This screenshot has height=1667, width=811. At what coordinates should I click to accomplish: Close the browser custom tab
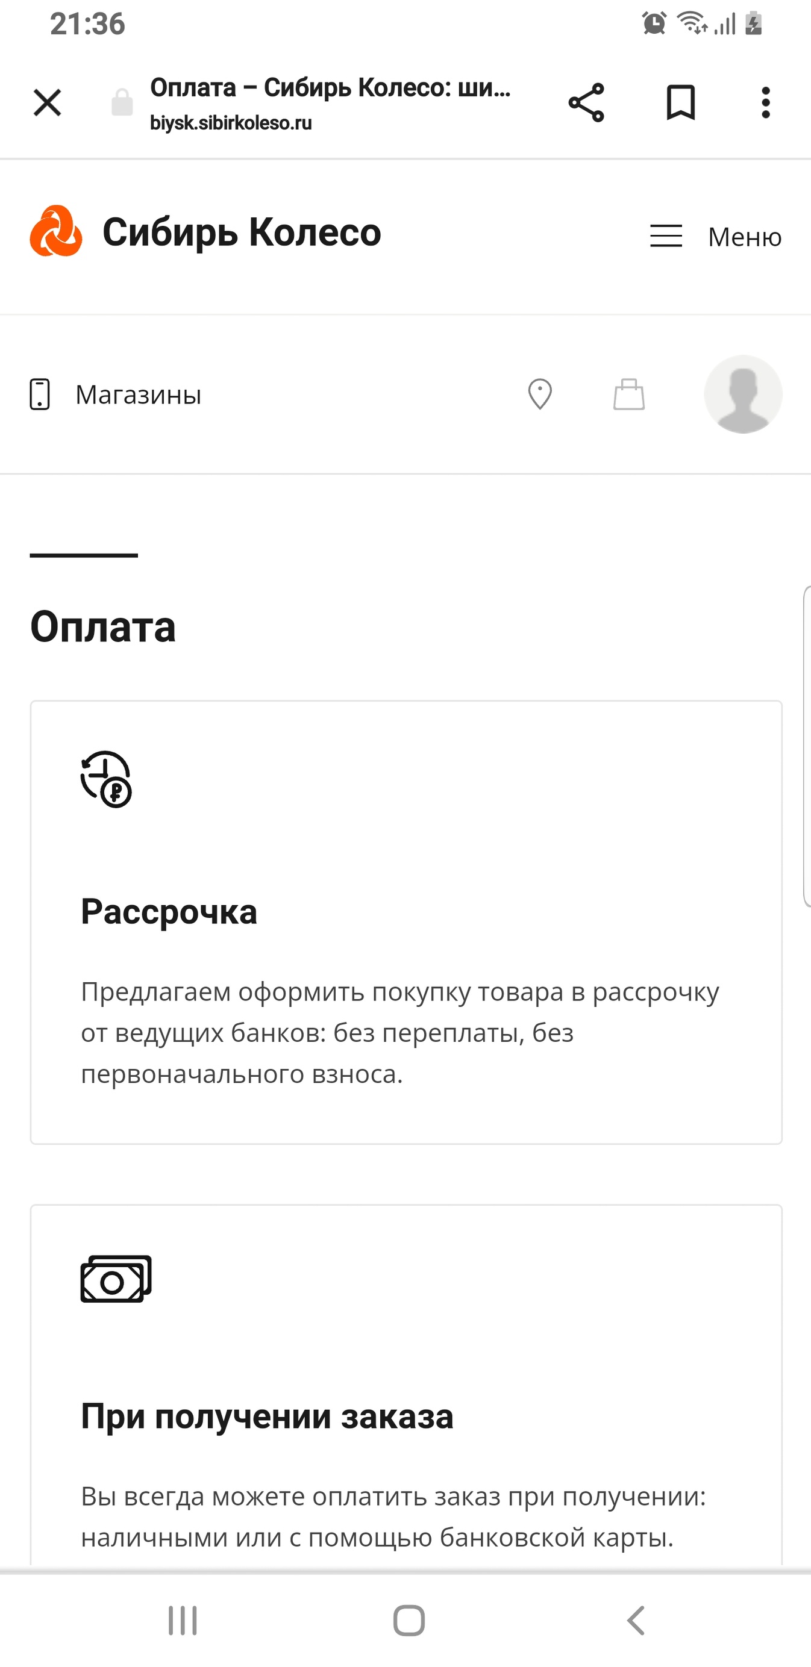[47, 103]
